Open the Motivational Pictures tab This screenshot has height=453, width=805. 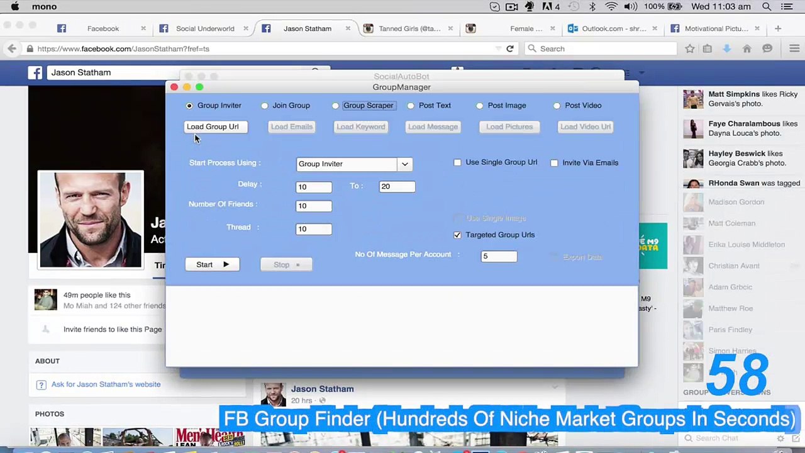pyautogui.click(x=716, y=28)
